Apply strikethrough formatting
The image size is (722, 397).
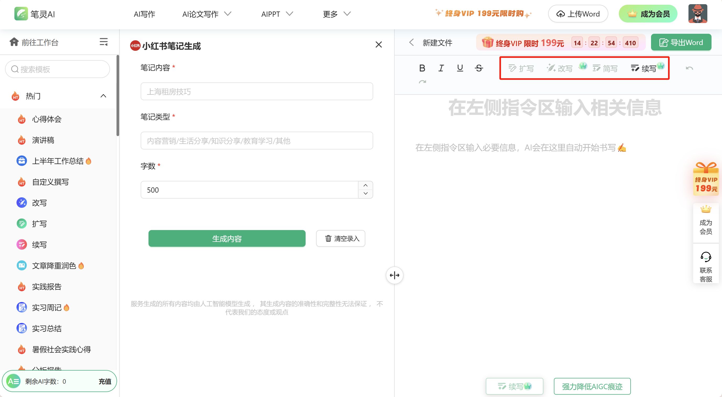pyautogui.click(x=479, y=68)
